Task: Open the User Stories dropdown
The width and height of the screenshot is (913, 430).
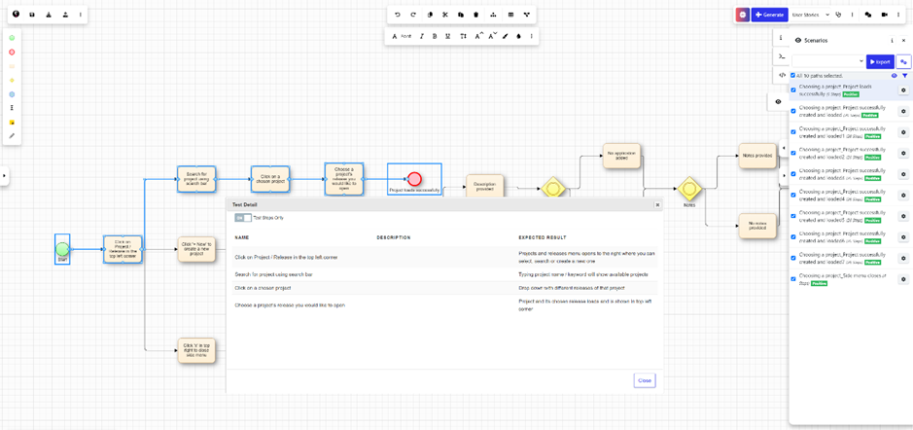Action: (811, 16)
